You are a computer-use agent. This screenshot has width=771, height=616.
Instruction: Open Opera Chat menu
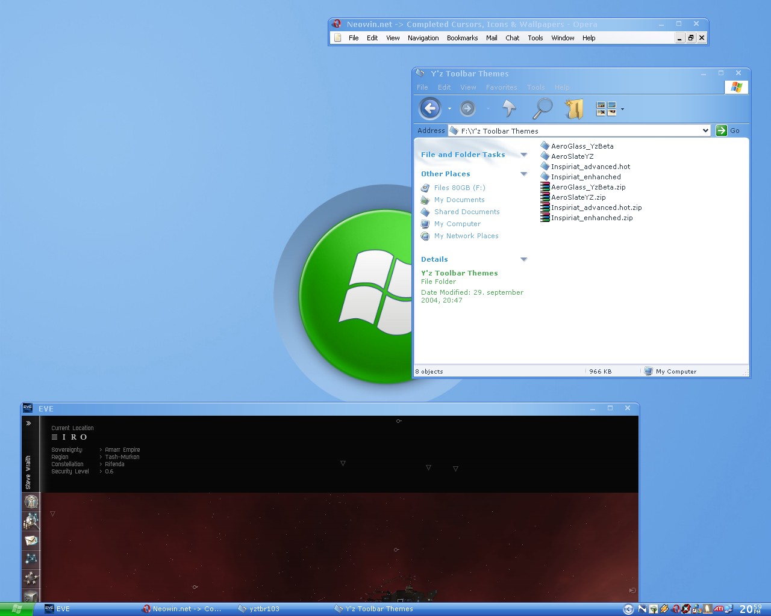512,38
